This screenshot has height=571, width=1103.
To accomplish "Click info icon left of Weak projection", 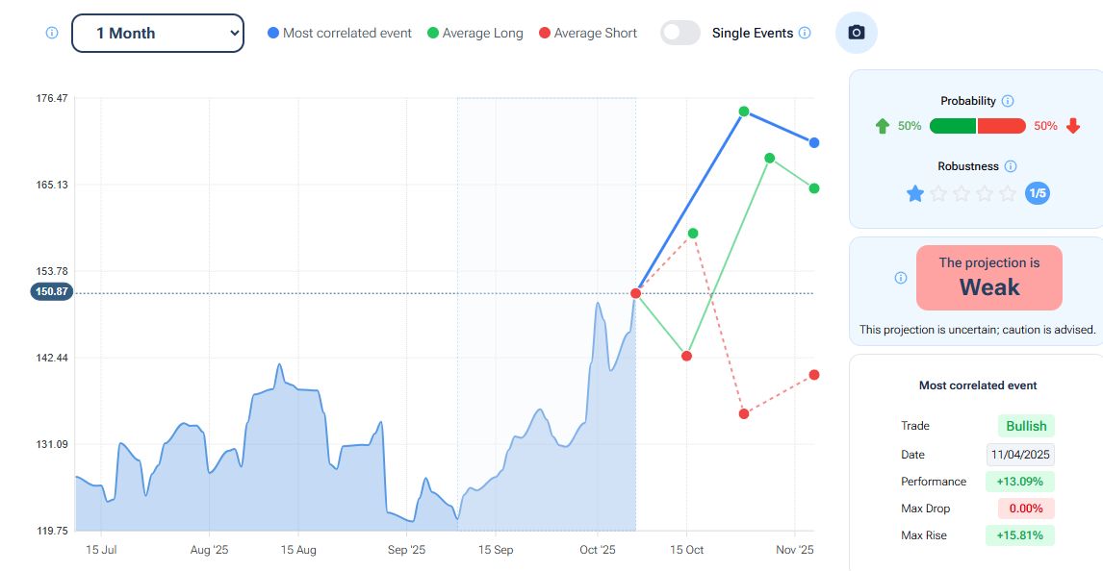I will [901, 278].
